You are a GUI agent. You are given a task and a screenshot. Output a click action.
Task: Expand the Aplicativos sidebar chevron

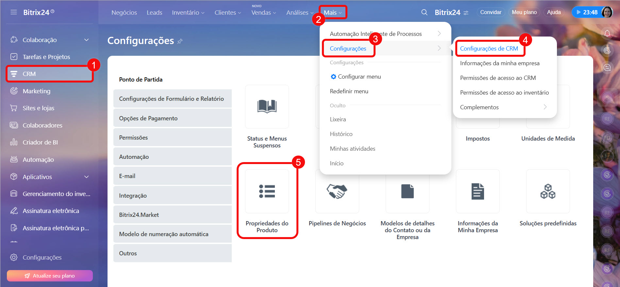coord(86,177)
